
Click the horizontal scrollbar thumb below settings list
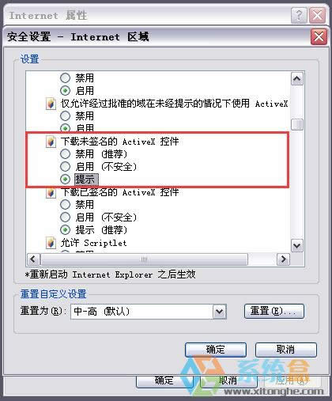pos(144,259)
